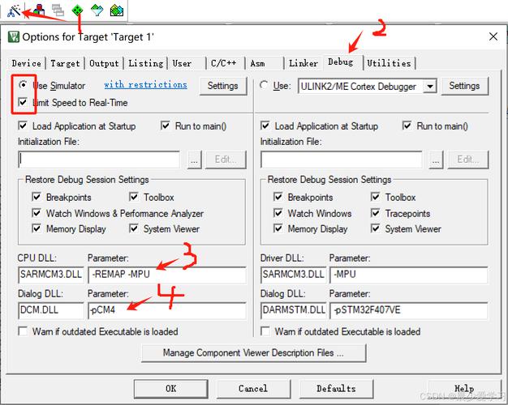Select the Use Simulator radio button
This screenshot has height=405, width=508.
(x=24, y=85)
